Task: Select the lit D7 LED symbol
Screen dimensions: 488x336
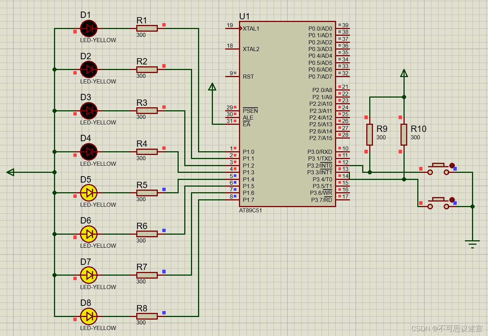Action: point(89,275)
